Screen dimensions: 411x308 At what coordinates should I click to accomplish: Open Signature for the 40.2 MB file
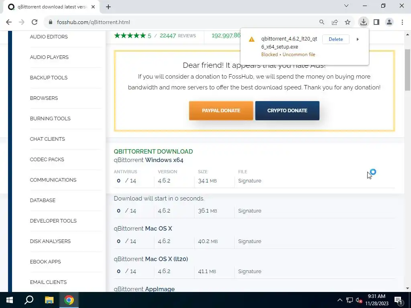coord(250,241)
